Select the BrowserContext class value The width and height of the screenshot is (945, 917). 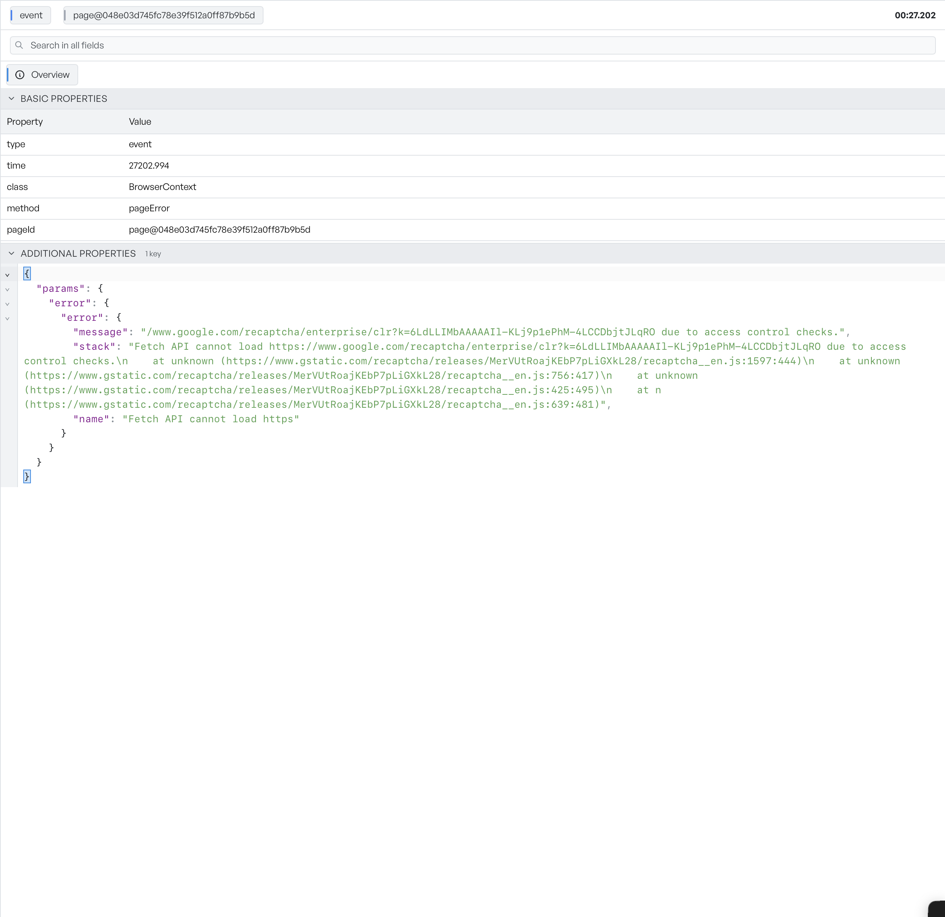162,187
